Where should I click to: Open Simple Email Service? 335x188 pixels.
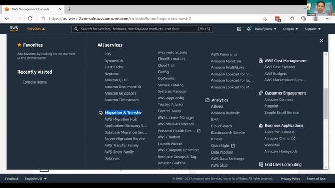coord(282,113)
